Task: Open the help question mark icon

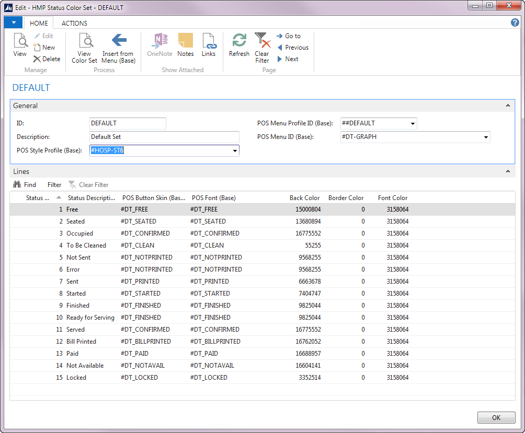Action: click(x=515, y=22)
